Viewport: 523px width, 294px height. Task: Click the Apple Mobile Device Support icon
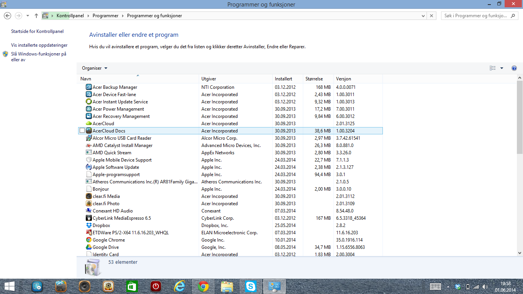(x=89, y=160)
